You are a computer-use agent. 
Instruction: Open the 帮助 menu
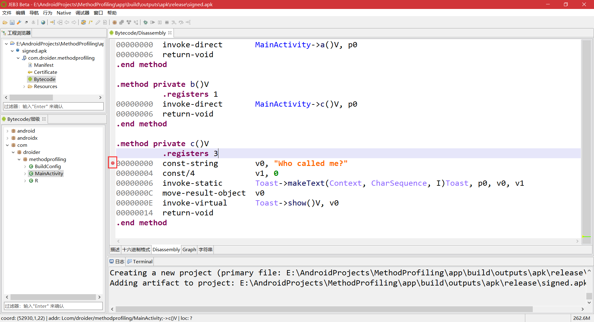(112, 13)
